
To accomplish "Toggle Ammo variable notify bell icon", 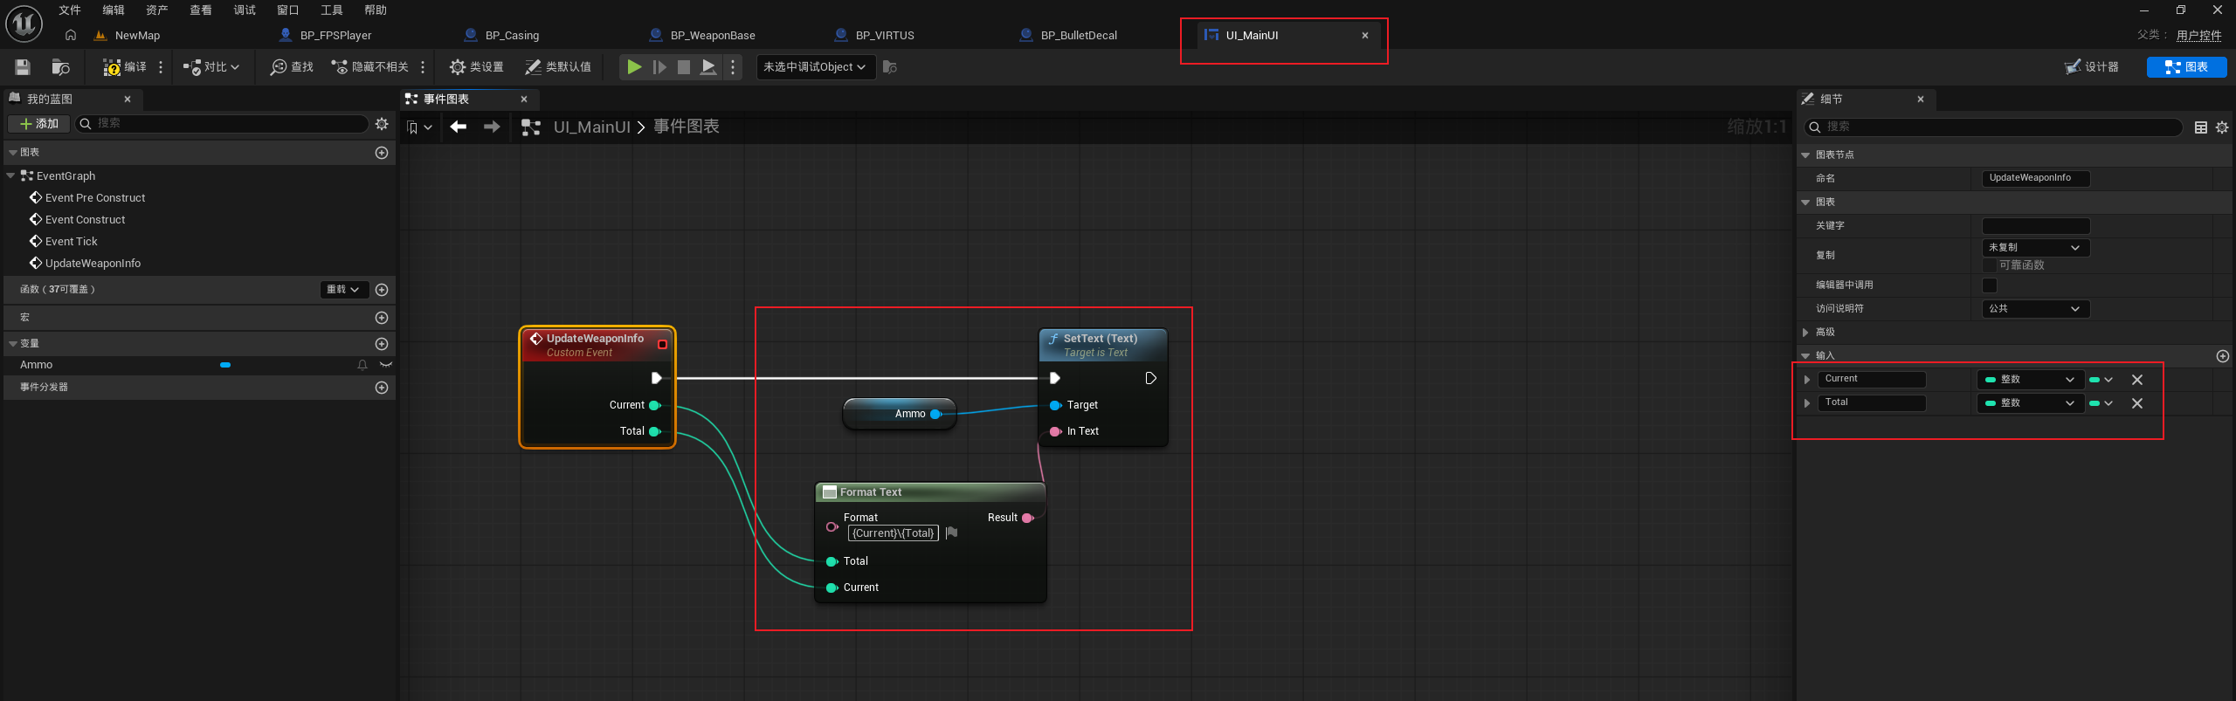I will (362, 365).
